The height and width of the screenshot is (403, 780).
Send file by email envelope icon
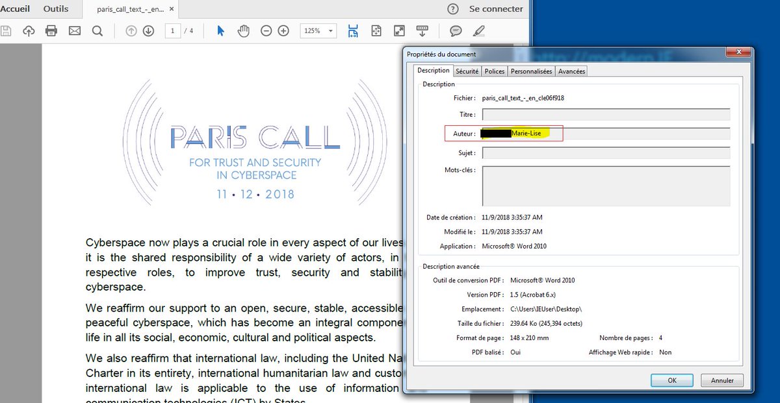(x=75, y=31)
